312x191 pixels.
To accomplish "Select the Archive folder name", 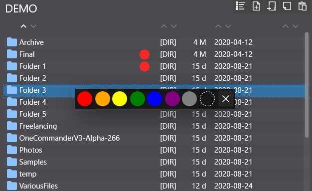I will click(x=31, y=42).
